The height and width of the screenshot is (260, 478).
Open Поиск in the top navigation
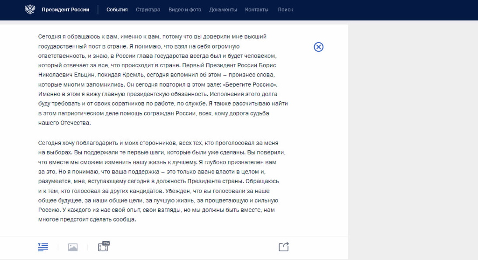(x=286, y=10)
